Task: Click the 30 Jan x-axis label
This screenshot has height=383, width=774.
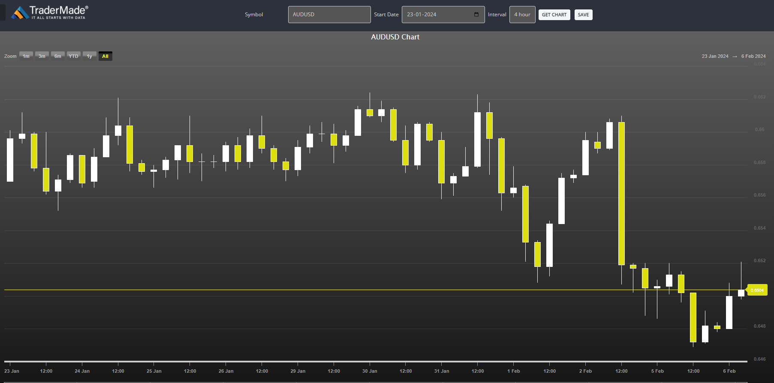Action: [x=370, y=371]
